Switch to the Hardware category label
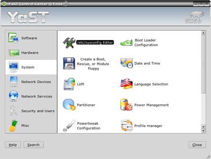Viewport: 211px width, 159px height. point(30,53)
